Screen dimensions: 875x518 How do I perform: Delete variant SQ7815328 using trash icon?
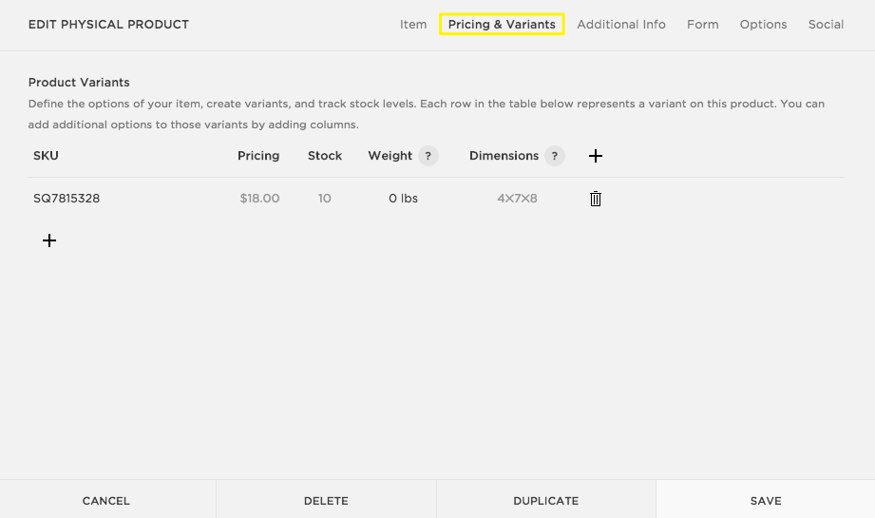point(596,199)
